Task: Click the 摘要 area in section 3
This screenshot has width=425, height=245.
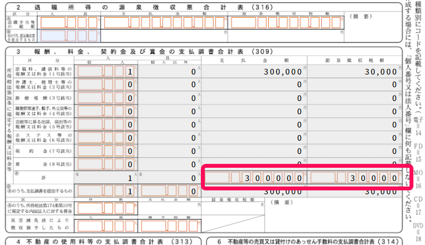Action: (333, 215)
